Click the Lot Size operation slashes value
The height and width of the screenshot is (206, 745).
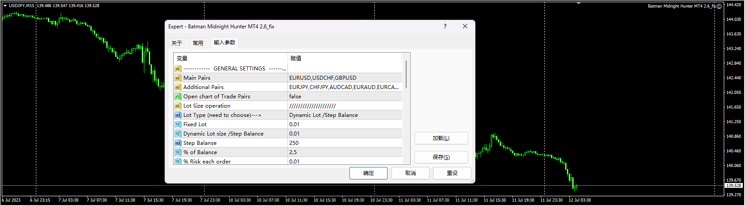[x=345, y=106]
